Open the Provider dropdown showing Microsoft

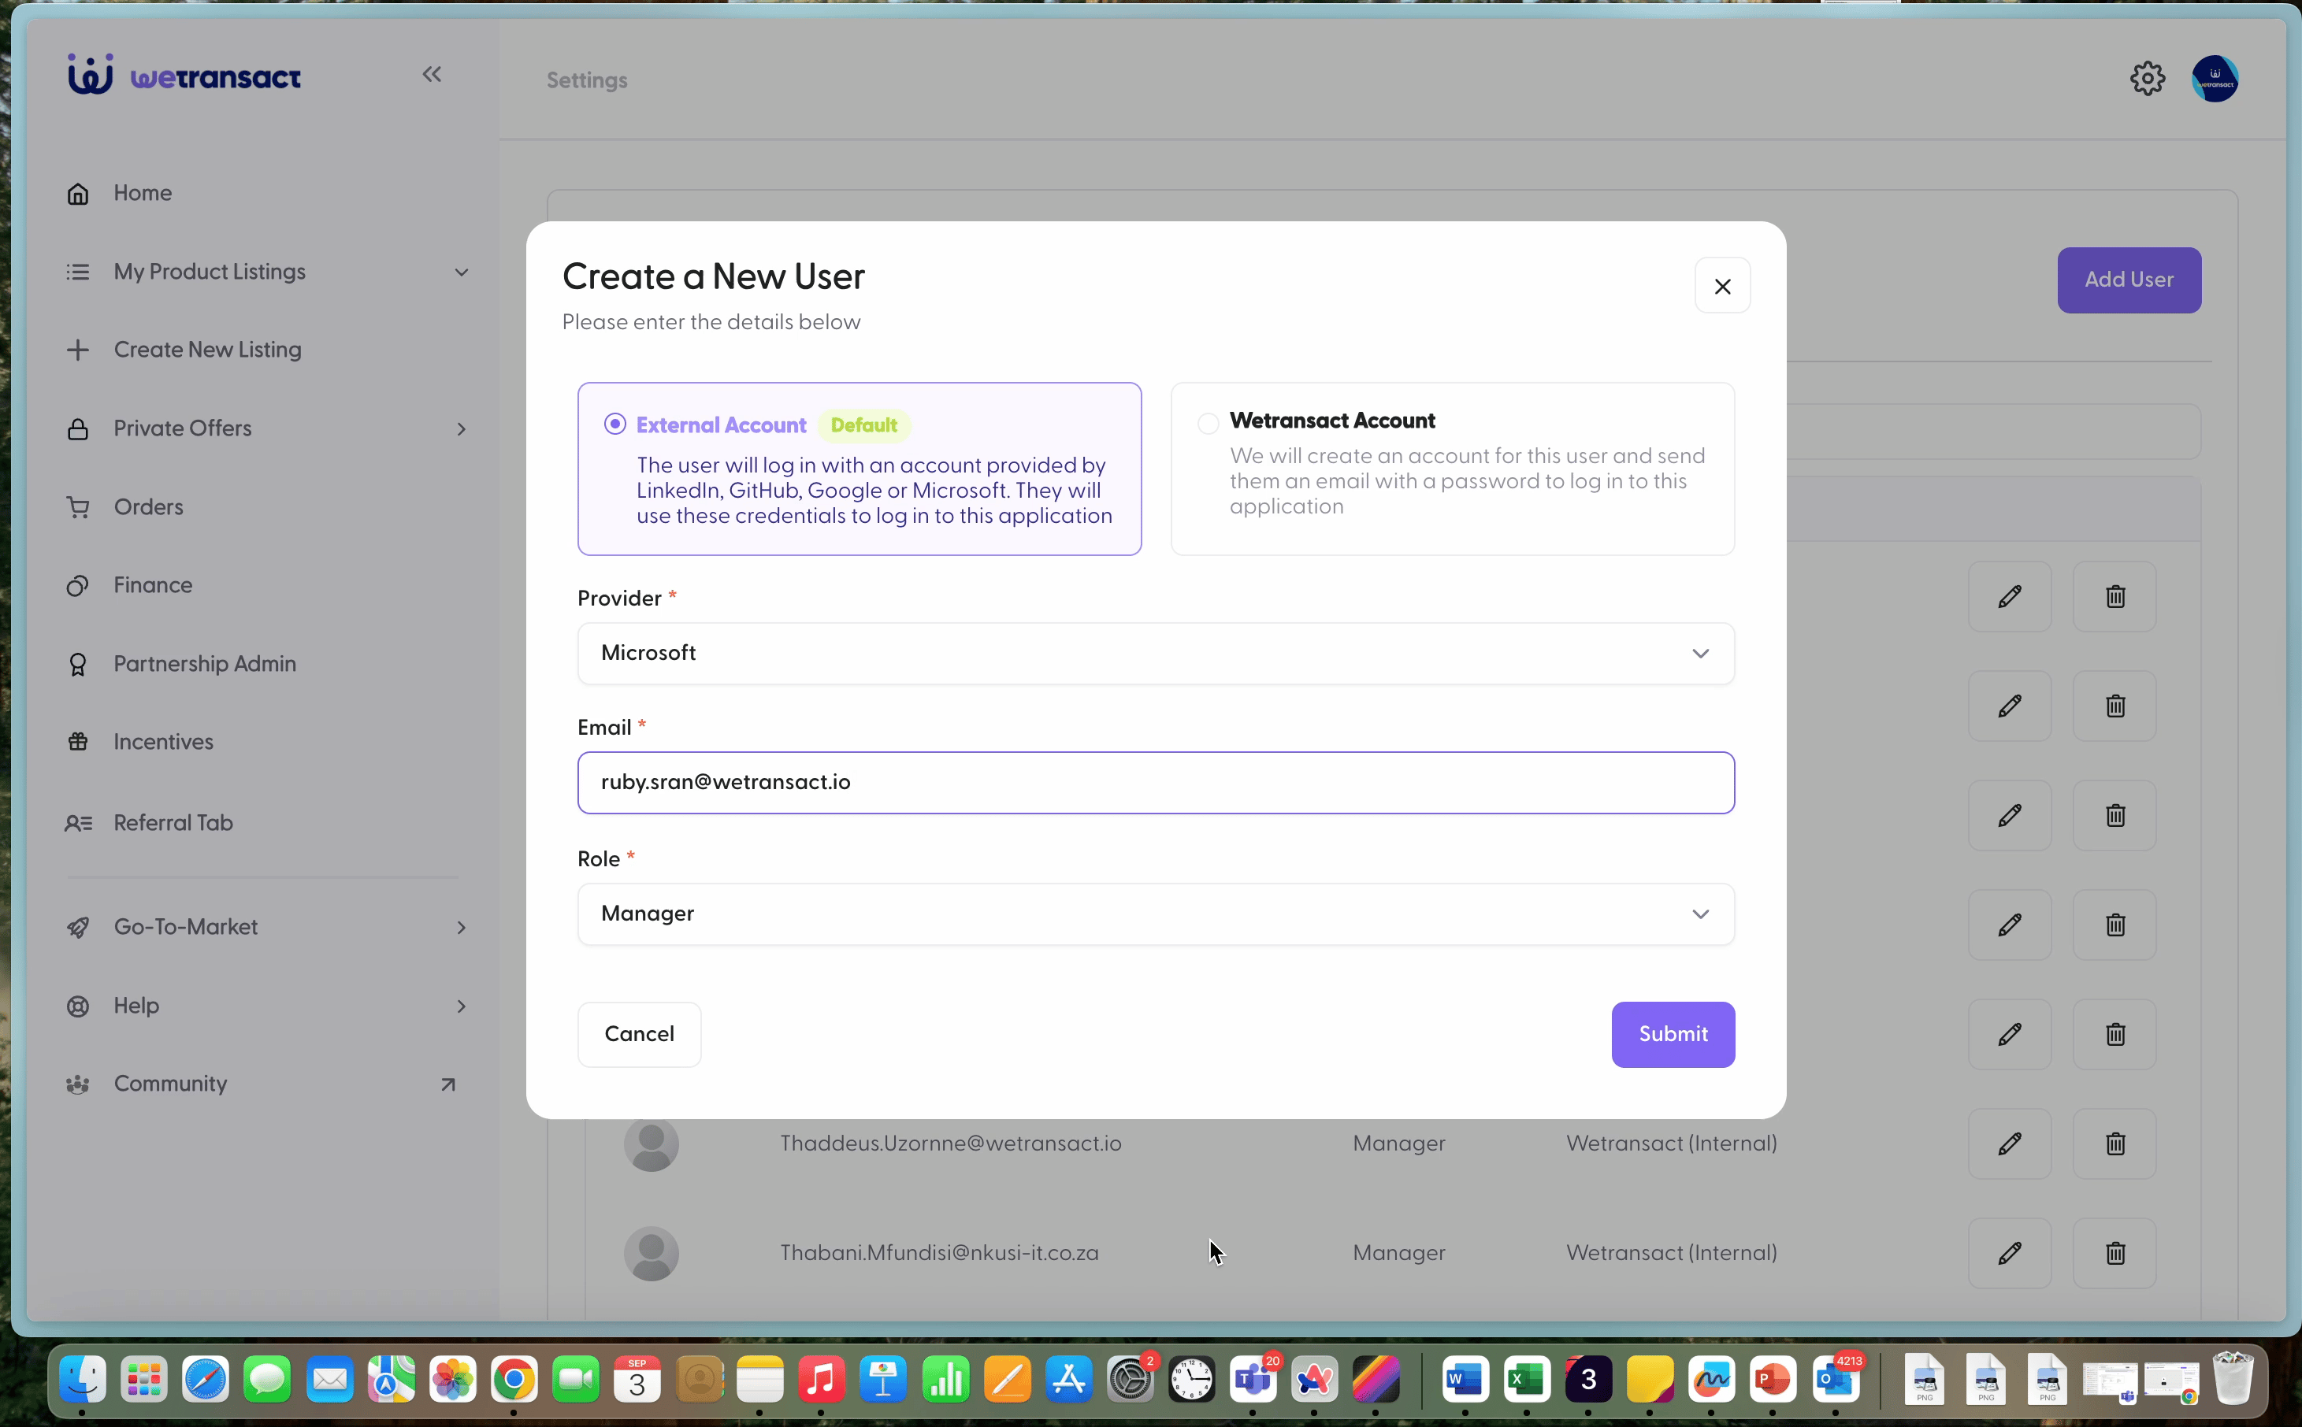point(1157,653)
